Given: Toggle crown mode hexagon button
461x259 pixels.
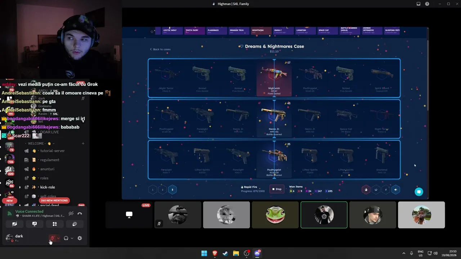Looking at the screenshot, I should click(x=376, y=190).
